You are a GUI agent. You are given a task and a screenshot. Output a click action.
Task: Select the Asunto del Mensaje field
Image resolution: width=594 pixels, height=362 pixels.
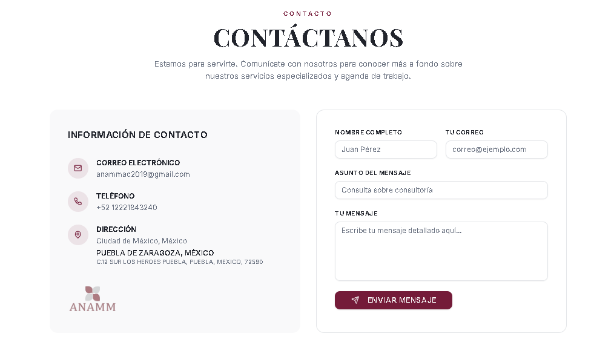[x=441, y=190]
